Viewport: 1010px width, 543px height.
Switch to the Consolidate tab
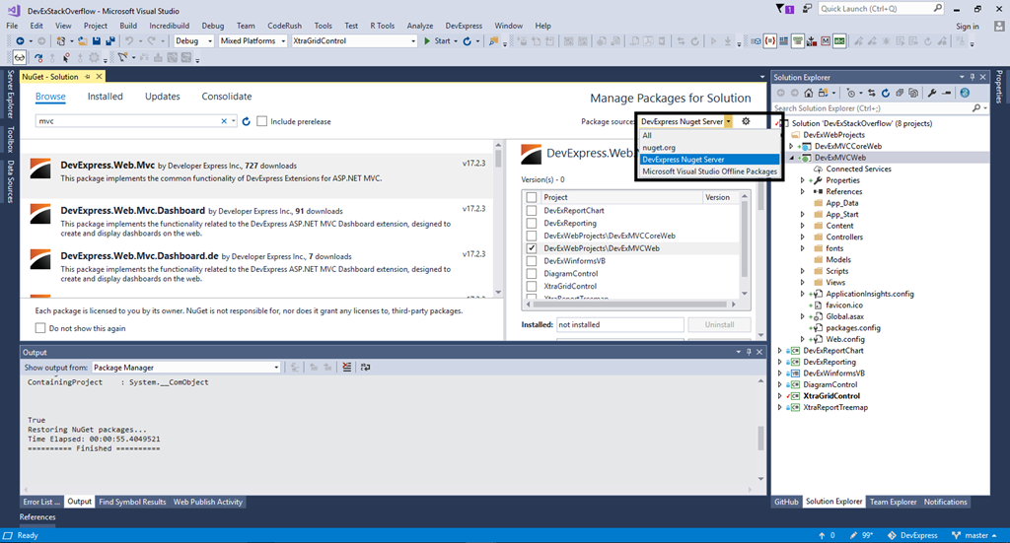click(227, 97)
